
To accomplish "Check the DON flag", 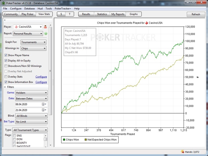I will [x=15, y=139].
